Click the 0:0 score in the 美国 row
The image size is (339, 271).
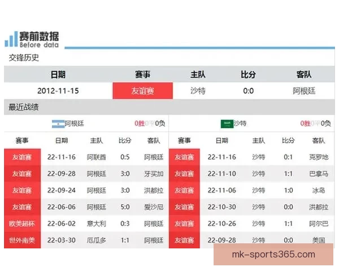pos(288,241)
